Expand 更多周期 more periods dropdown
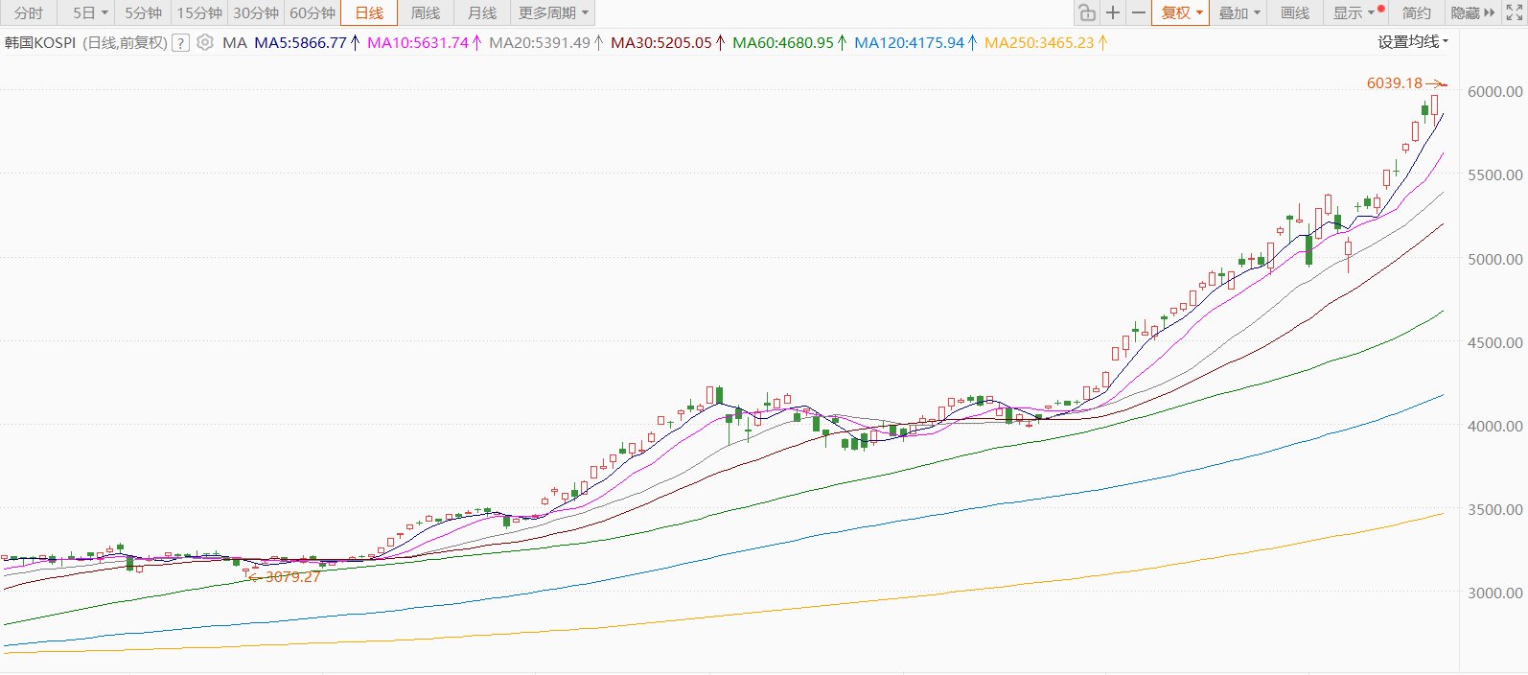This screenshot has height=675, width=1528. pyautogui.click(x=553, y=12)
